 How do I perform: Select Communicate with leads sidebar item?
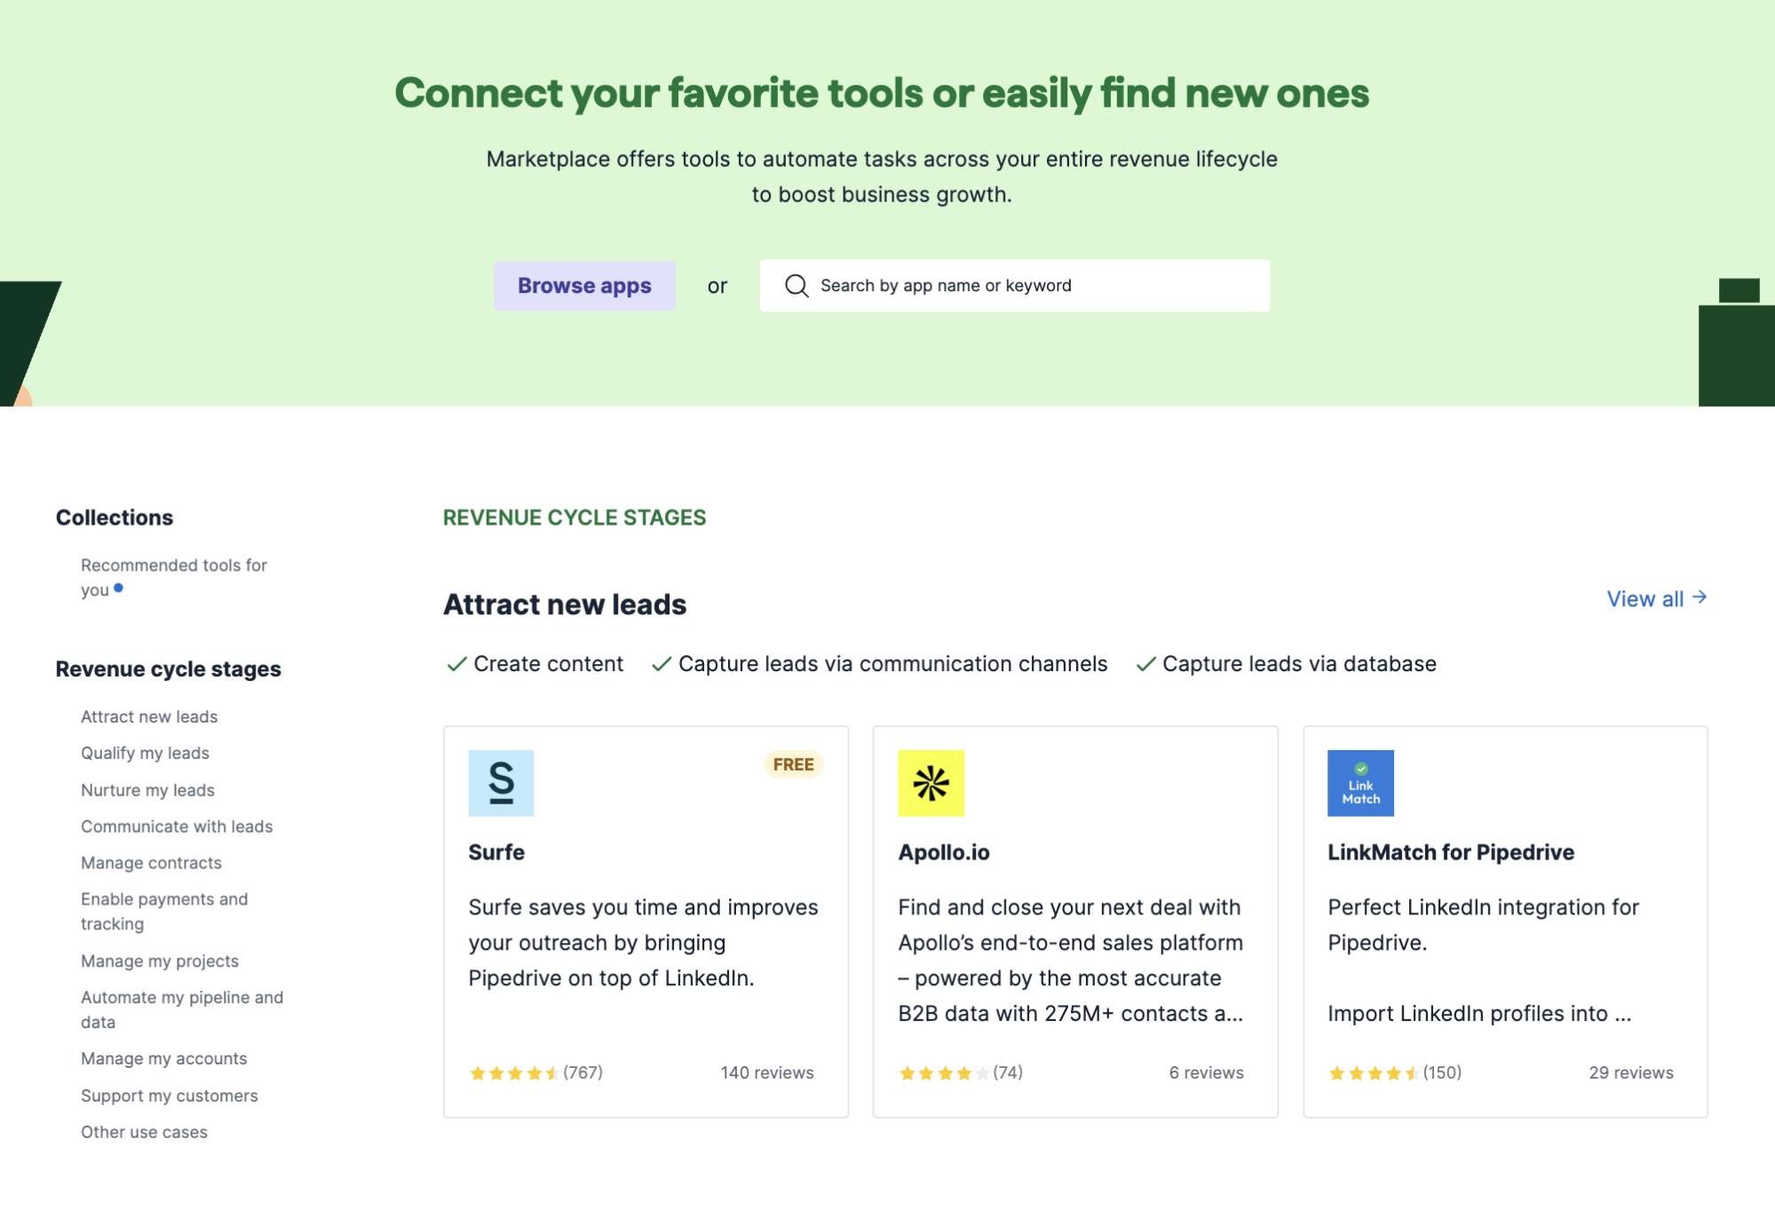[x=177, y=826]
